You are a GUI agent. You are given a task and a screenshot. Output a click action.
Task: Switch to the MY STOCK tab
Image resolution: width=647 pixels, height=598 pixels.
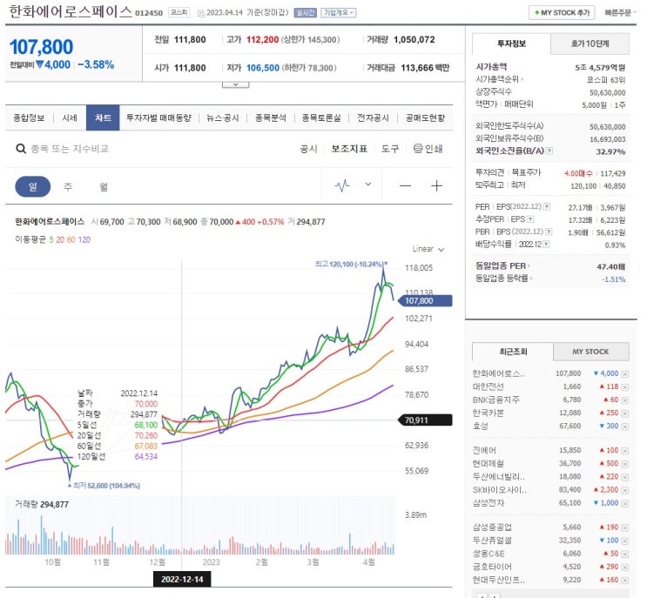pyautogui.click(x=590, y=352)
